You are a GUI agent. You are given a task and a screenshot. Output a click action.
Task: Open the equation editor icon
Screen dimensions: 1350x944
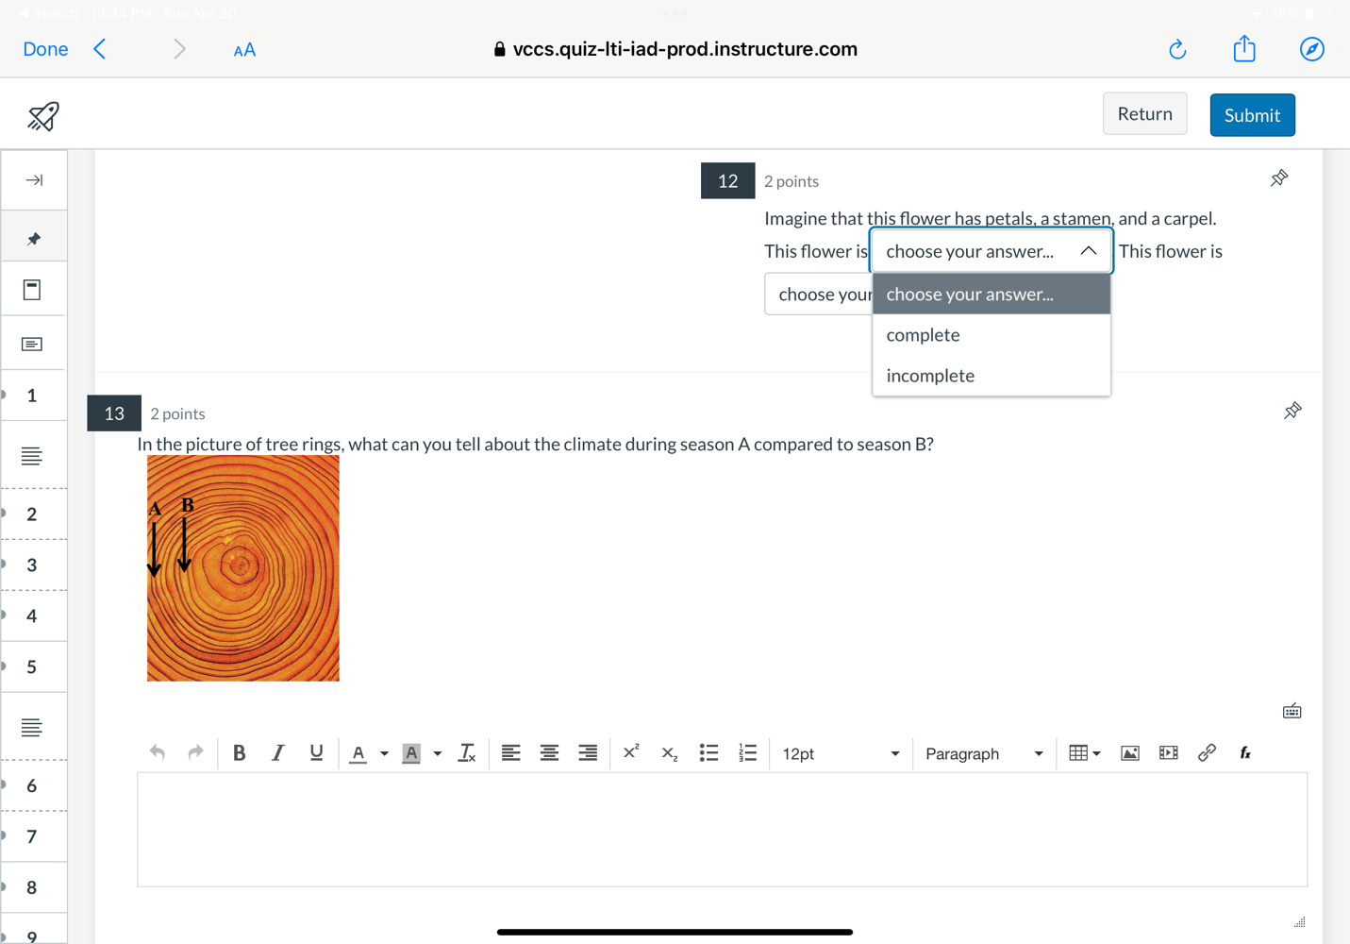[x=1245, y=753]
